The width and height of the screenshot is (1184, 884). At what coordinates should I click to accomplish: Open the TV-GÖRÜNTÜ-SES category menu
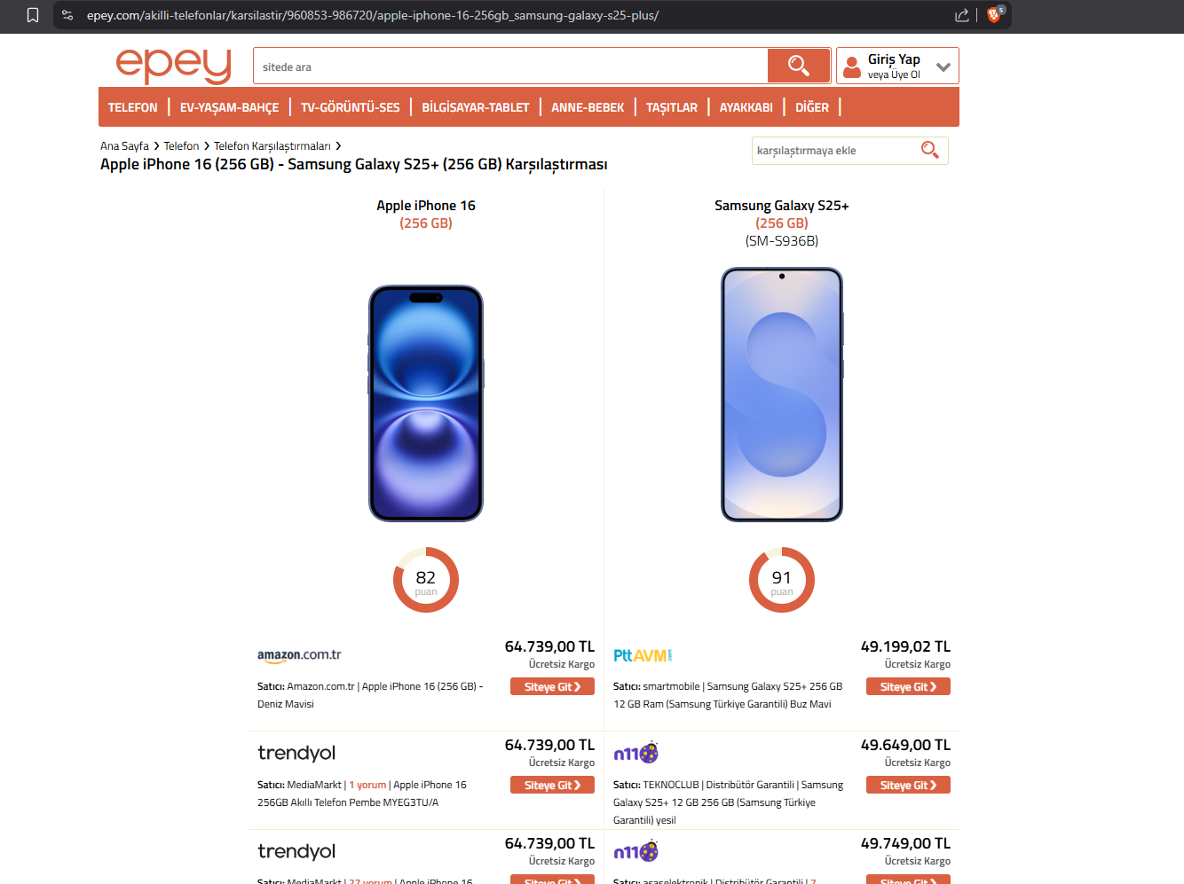click(351, 107)
